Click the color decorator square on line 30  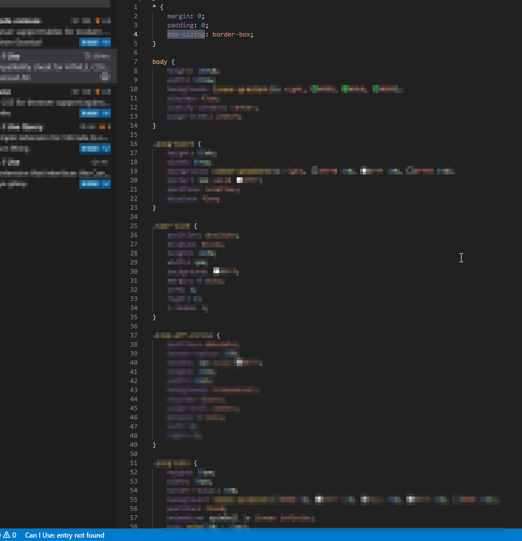coord(215,271)
